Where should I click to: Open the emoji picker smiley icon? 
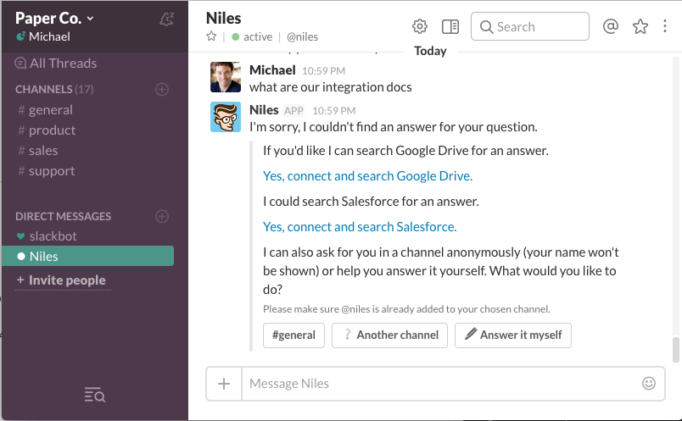[x=649, y=383]
